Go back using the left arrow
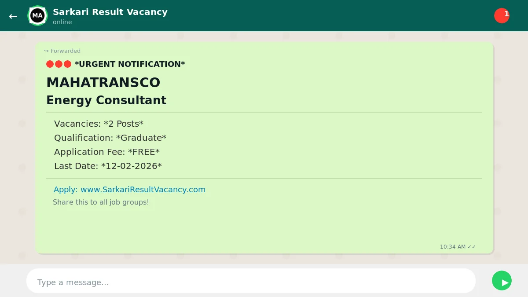The width and height of the screenshot is (528, 297). [x=13, y=16]
